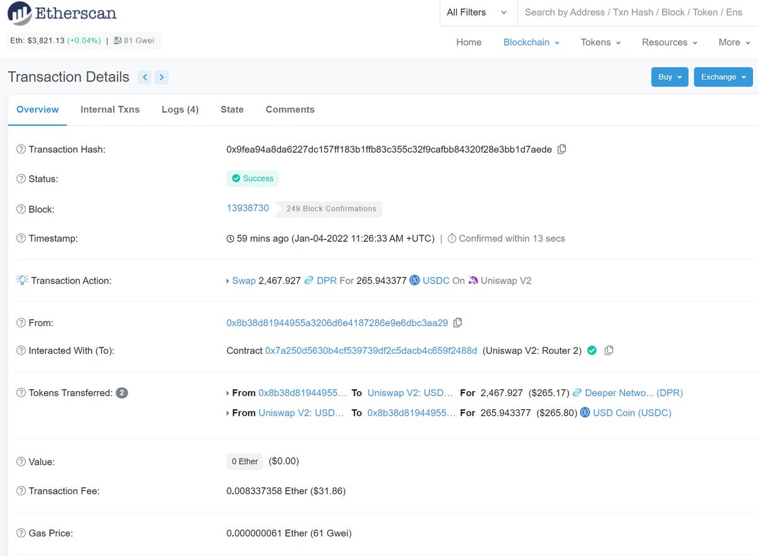Open contract address 0x7a250d56... link
Viewport: 758px width, 556px height.
tap(371, 351)
